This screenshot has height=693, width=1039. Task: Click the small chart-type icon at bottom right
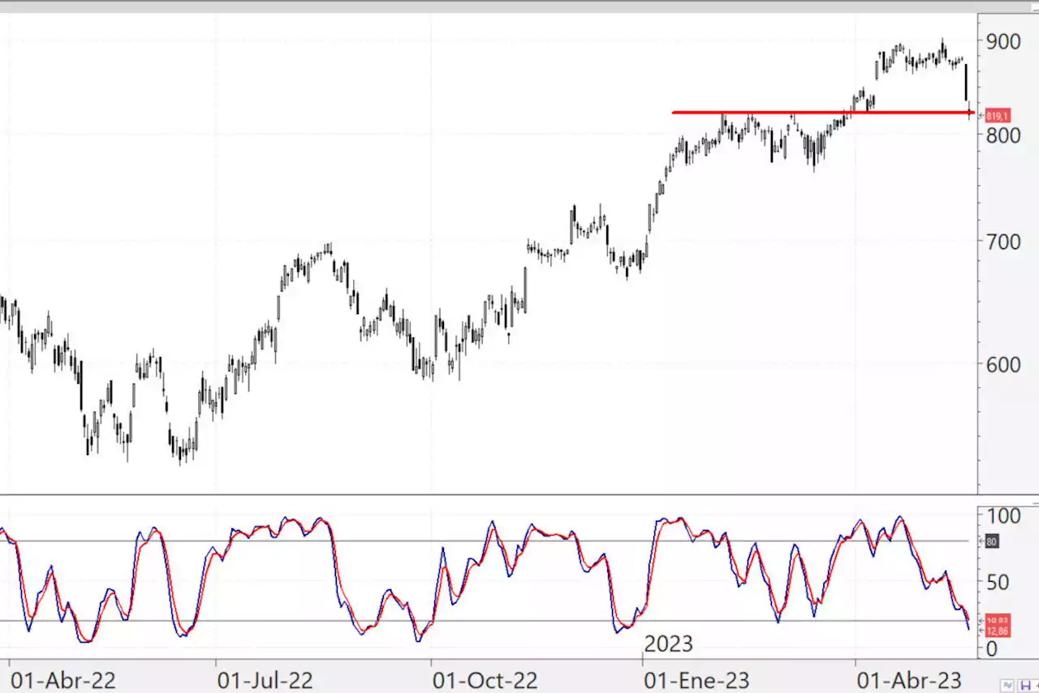[x=1007, y=686]
